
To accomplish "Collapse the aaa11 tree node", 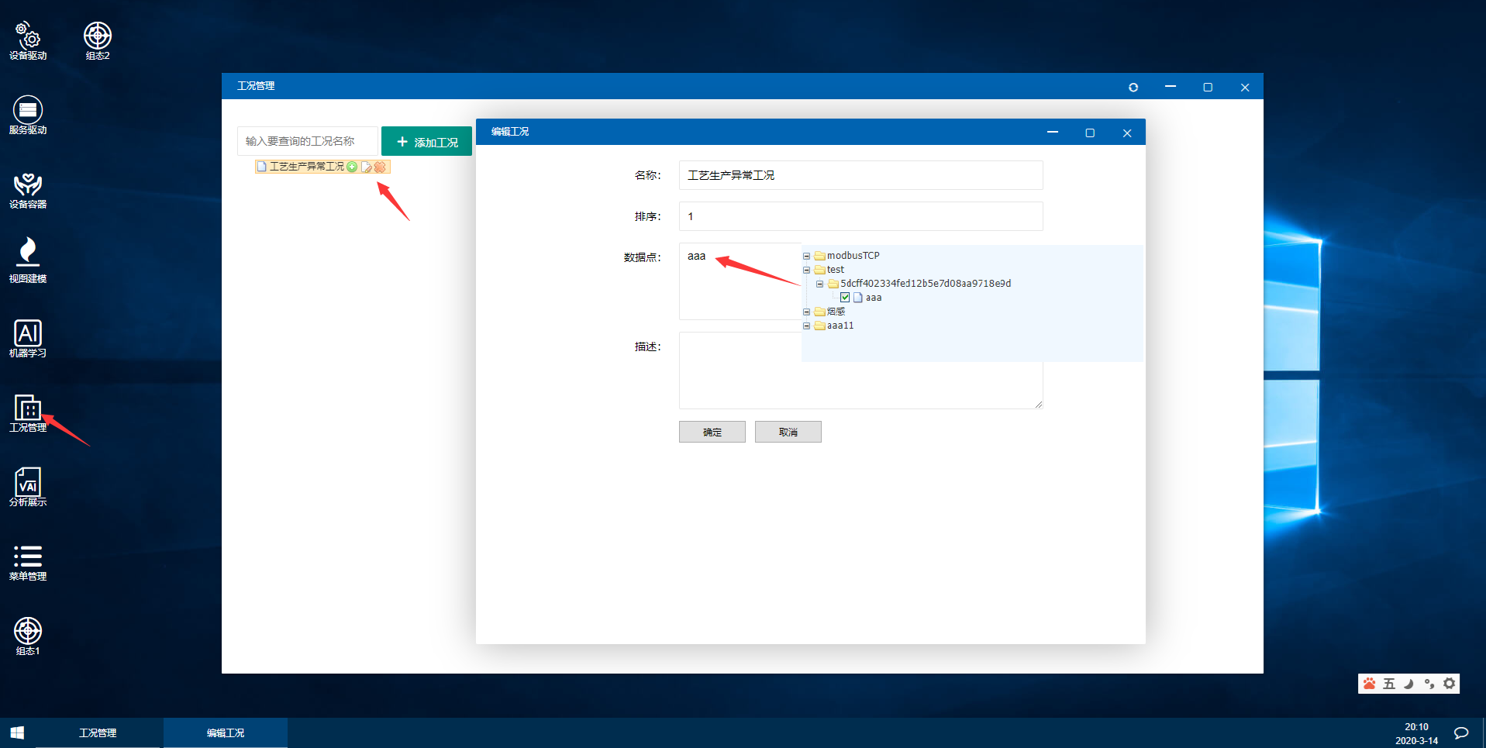I will [x=806, y=326].
